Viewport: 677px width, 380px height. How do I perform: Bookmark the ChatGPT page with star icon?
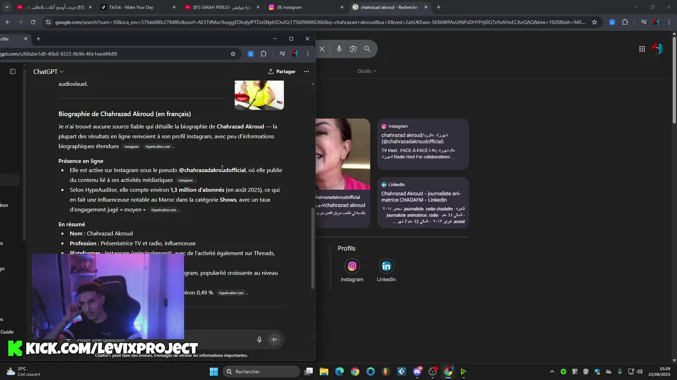pyautogui.click(x=233, y=54)
